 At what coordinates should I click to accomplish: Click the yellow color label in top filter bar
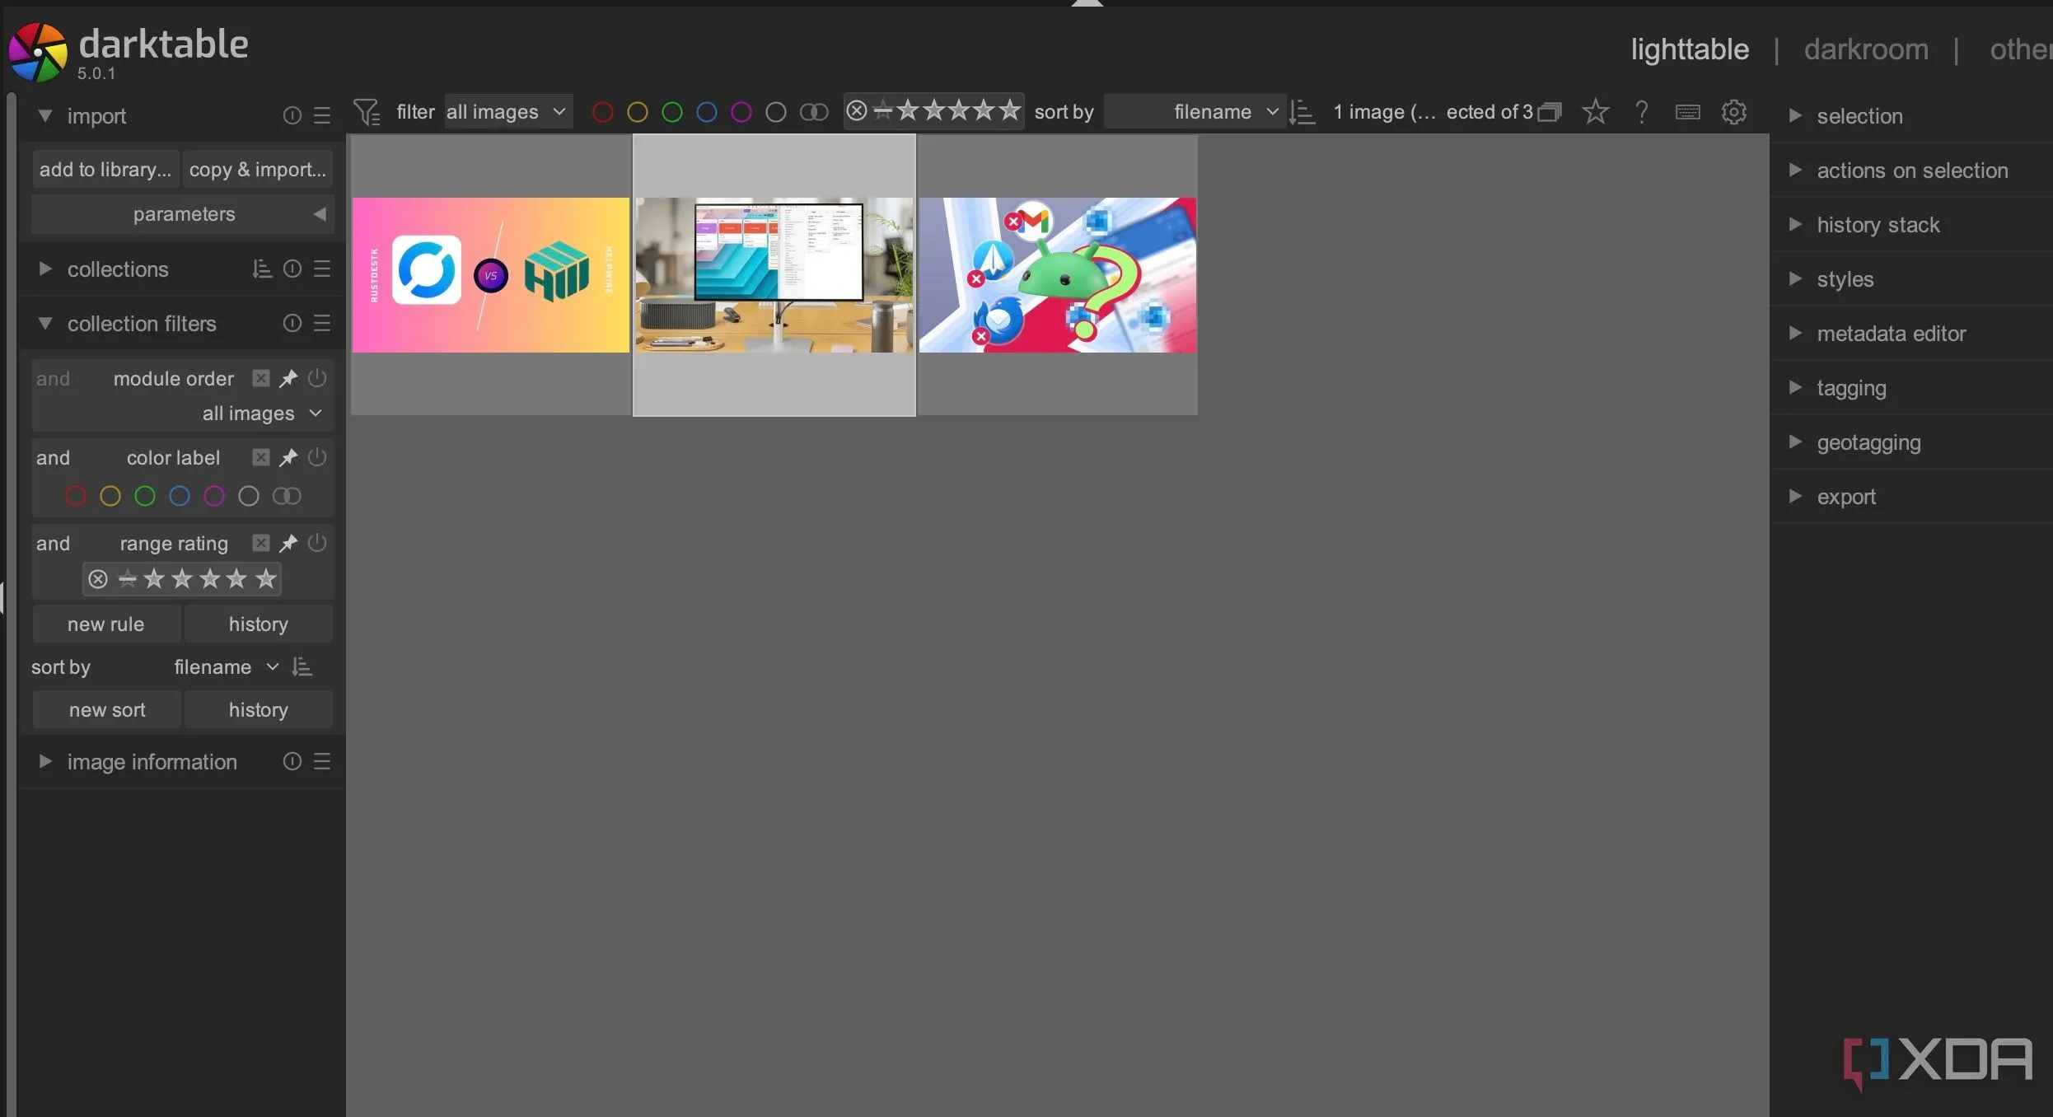[x=637, y=112]
